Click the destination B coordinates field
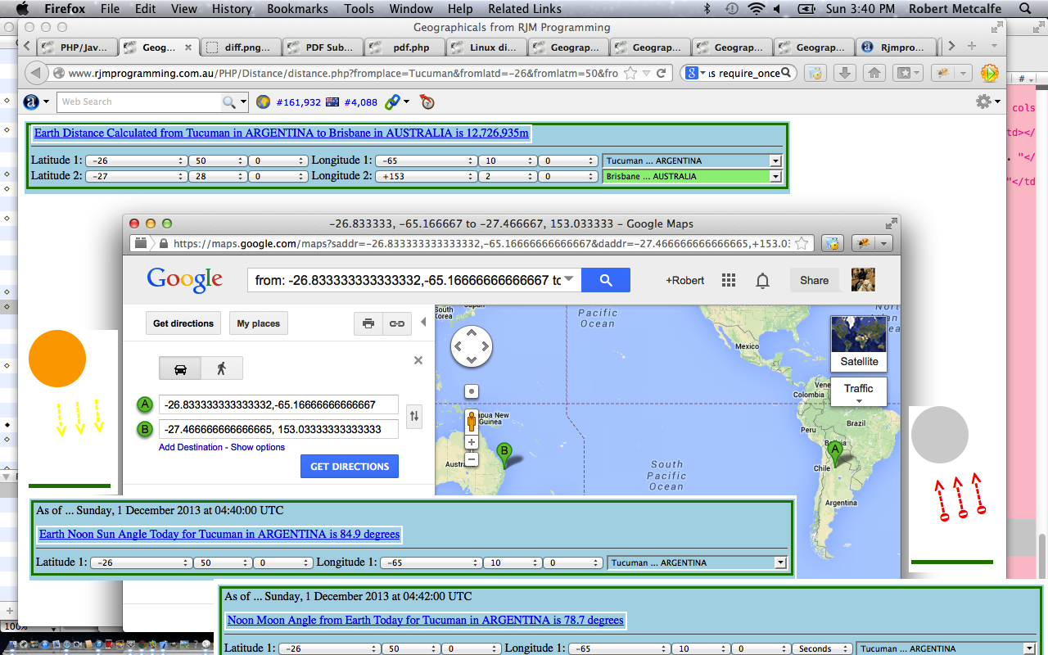Image resolution: width=1048 pixels, height=655 pixels. tap(278, 429)
